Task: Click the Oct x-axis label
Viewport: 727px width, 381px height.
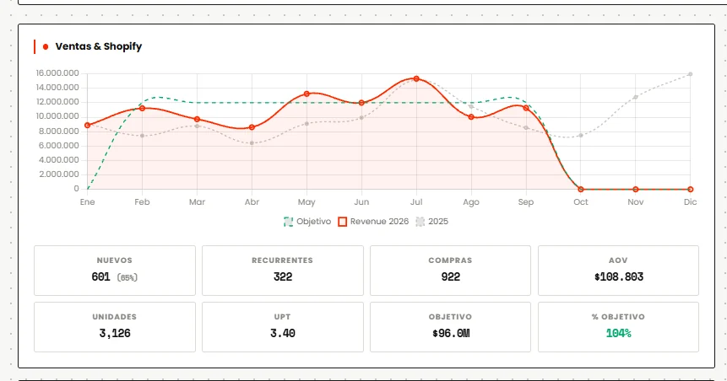Action: click(580, 201)
